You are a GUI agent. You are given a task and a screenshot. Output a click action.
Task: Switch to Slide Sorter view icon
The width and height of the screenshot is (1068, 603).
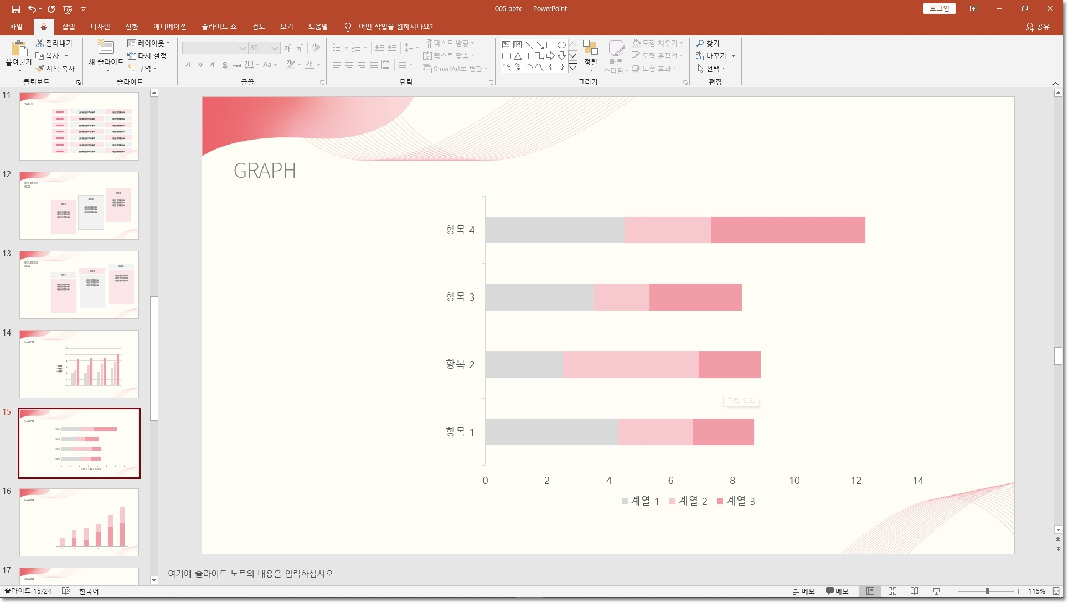892,591
